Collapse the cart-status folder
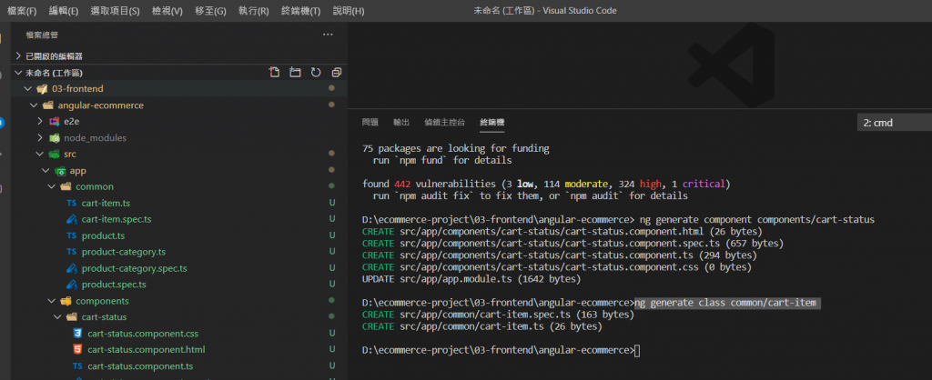The height and width of the screenshot is (380, 932). point(57,317)
